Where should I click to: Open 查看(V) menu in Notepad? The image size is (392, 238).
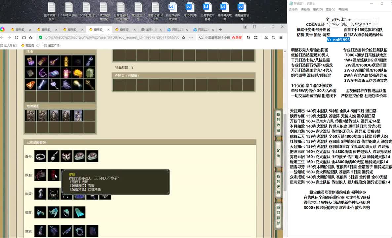pyautogui.click(x=330, y=9)
